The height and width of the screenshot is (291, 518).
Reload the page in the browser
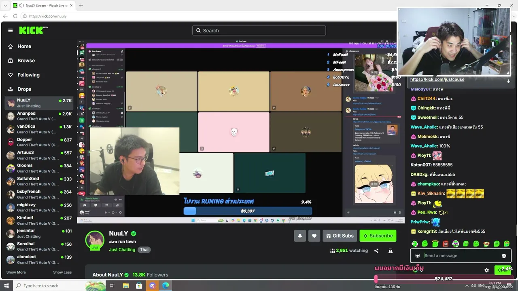pyautogui.click(x=15, y=16)
